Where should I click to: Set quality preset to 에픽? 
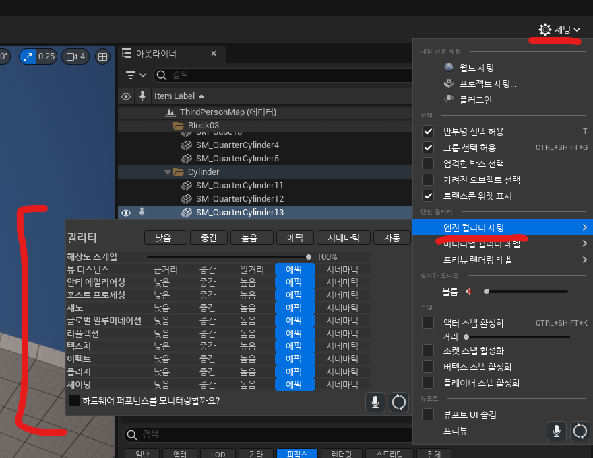[295, 237]
